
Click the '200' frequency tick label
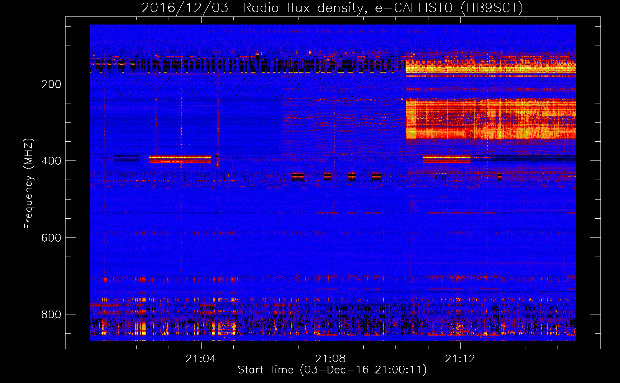[x=51, y=84]
